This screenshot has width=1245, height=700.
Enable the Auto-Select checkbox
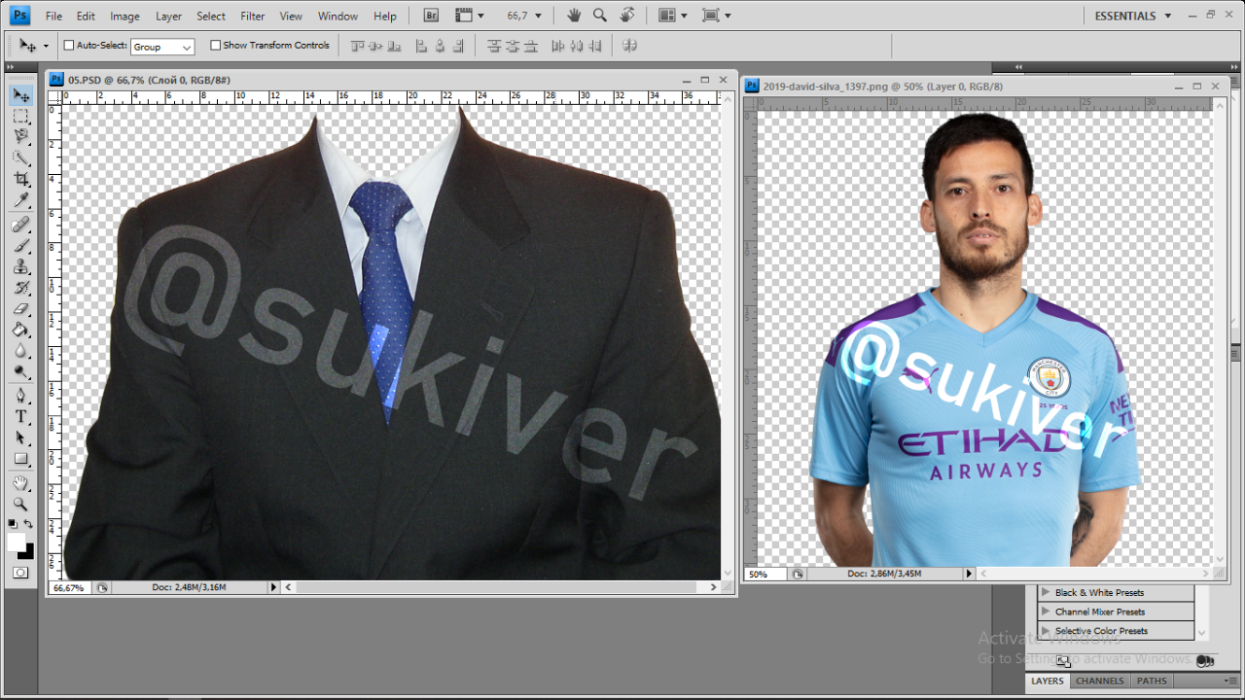click(69, 45)
